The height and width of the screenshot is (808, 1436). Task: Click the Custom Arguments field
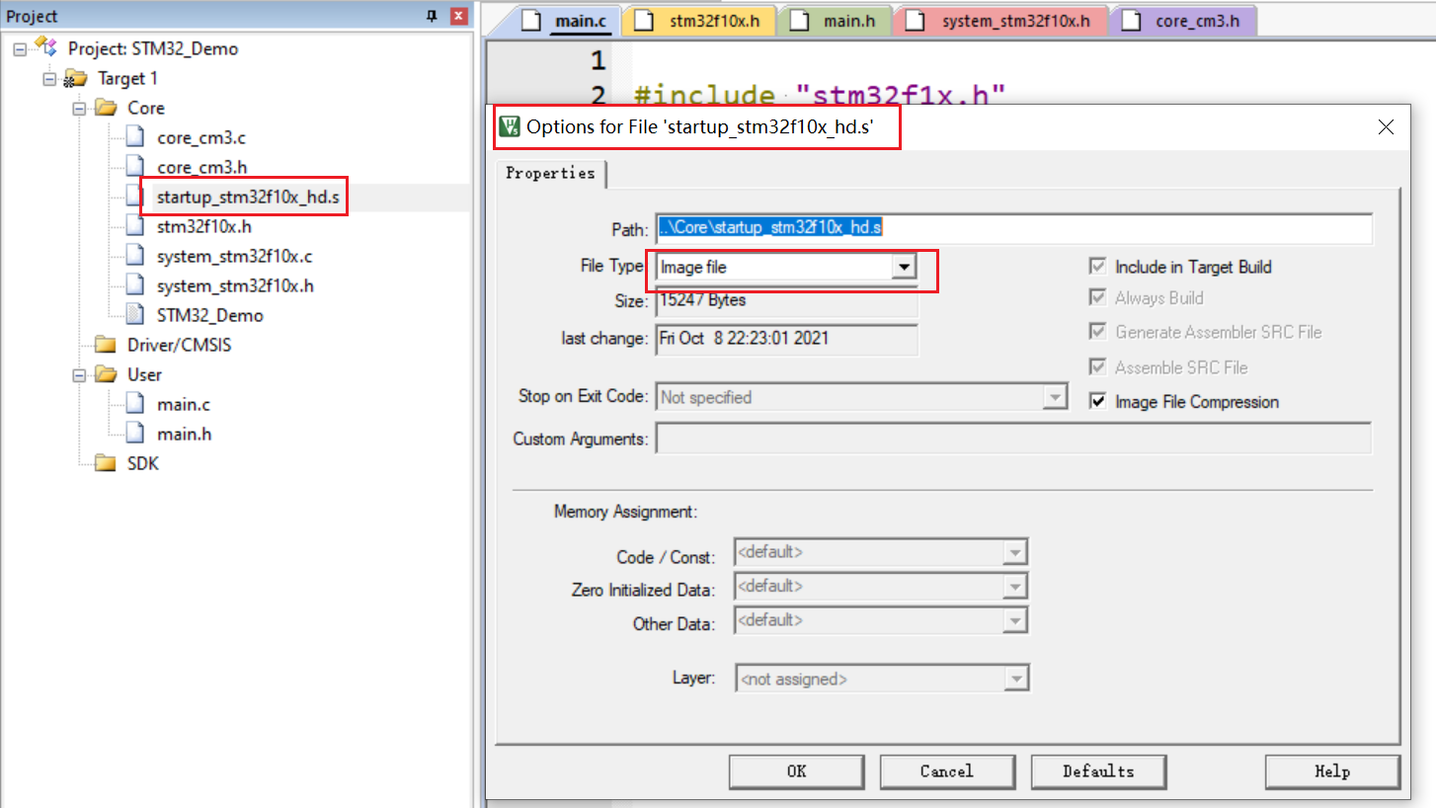point(1014,439)
